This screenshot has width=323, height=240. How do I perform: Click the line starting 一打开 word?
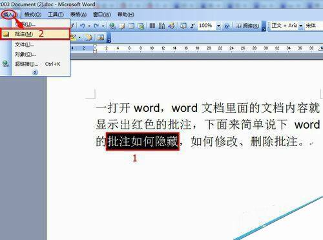pyautogui.click(x=208, y=108)
